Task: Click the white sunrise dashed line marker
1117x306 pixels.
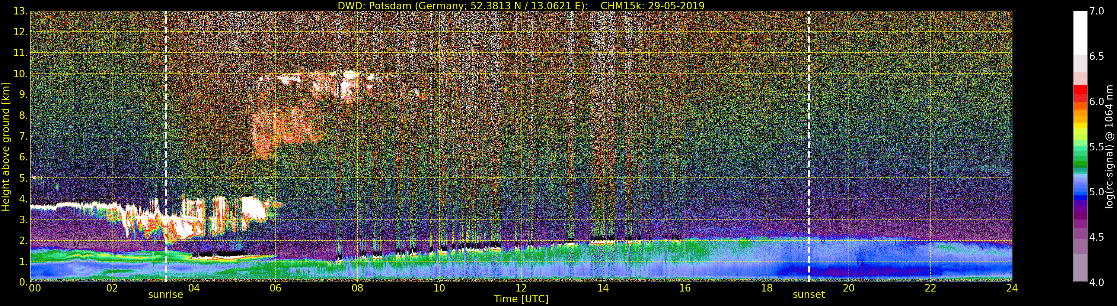Action: click(x=166, y=146)
